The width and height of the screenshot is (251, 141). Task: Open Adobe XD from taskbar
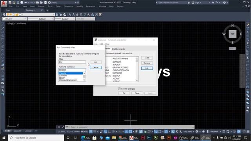coord(175,137)
